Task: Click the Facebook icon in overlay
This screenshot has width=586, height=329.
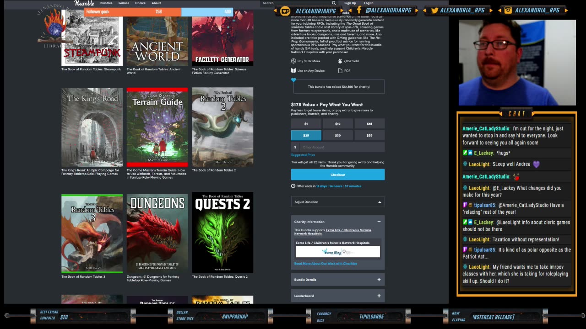Action: coord(359,10)
